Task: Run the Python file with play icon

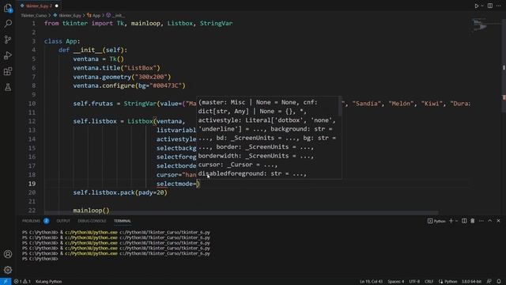Action: [x=476, y=6]
